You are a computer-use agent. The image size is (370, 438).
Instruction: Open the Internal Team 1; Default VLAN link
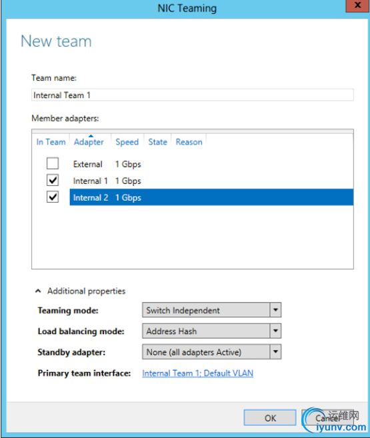coord(198,373)
